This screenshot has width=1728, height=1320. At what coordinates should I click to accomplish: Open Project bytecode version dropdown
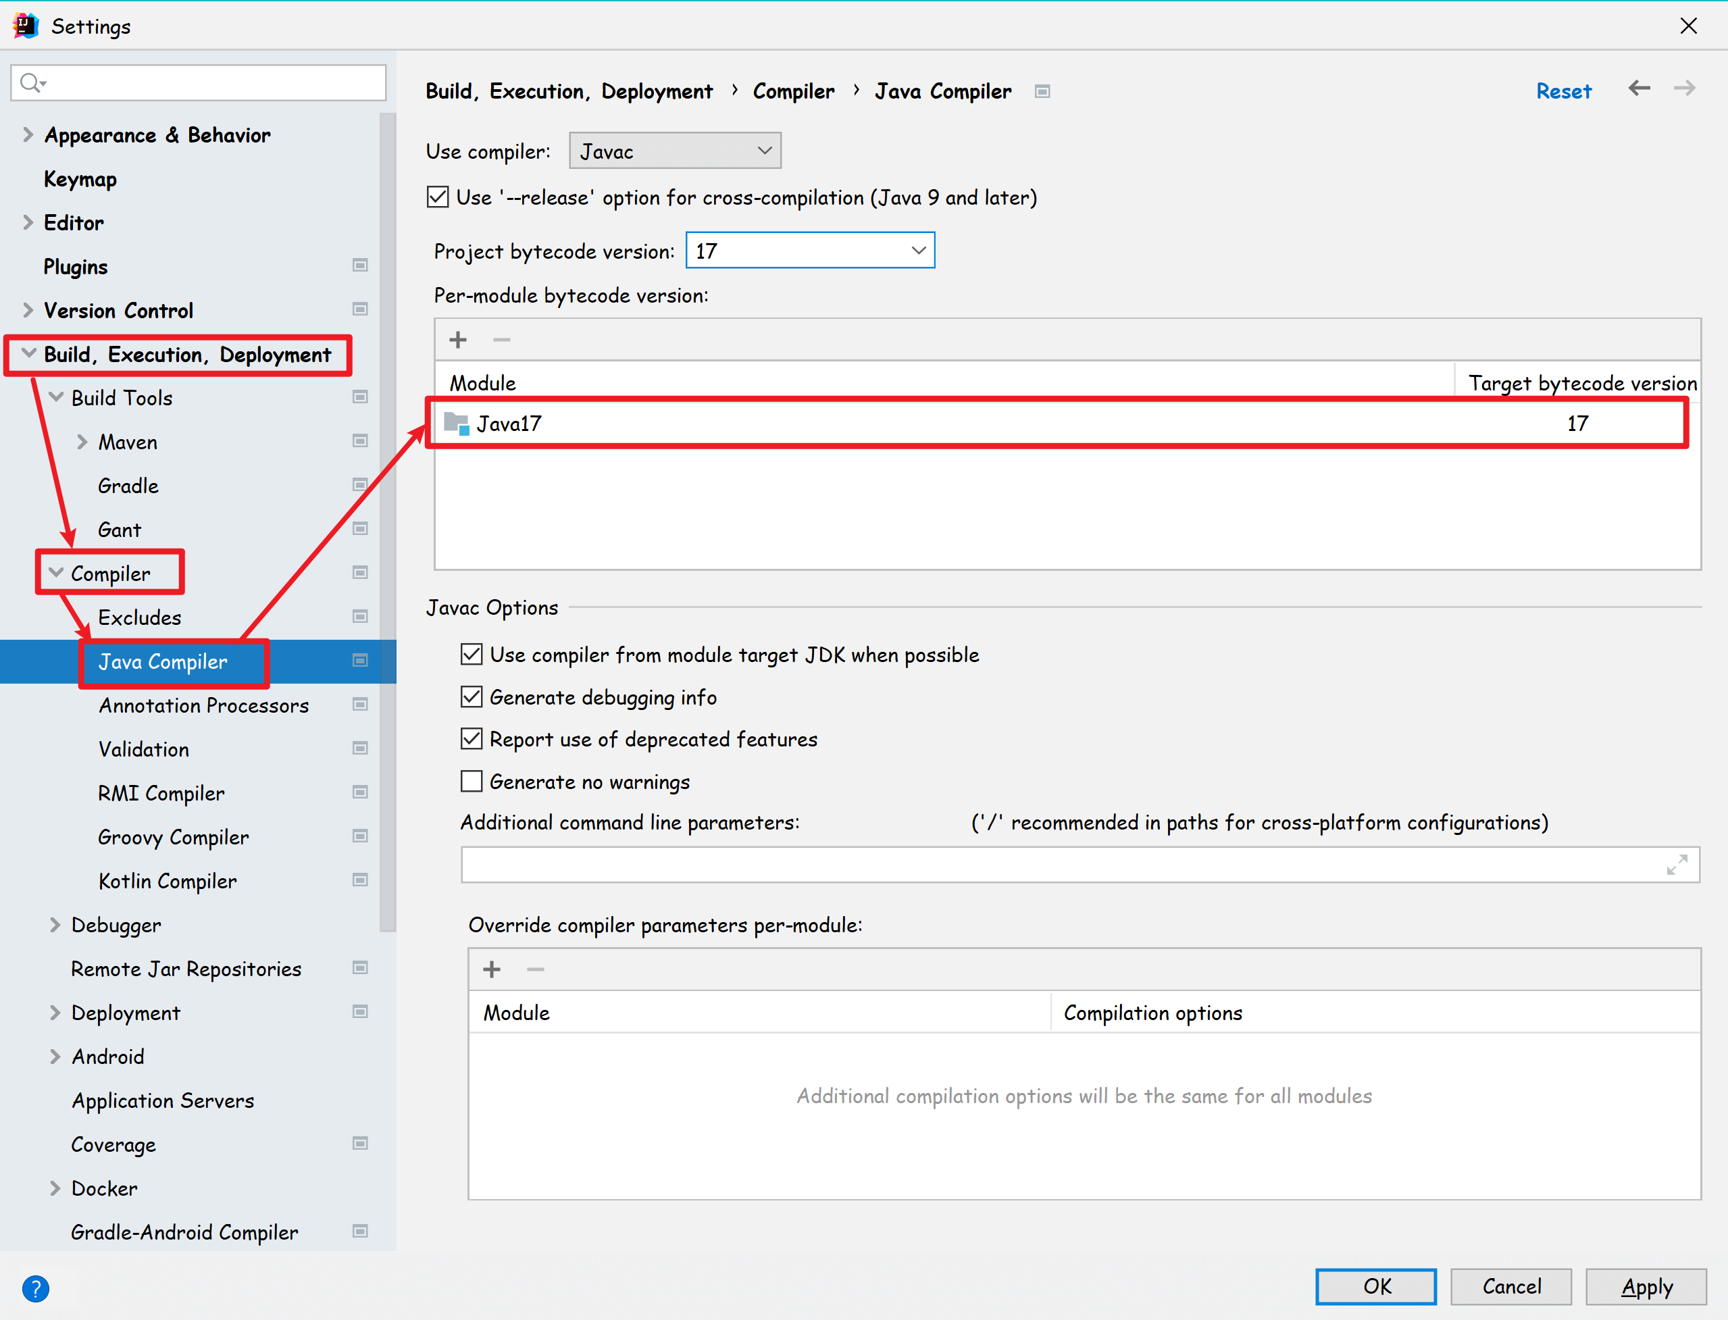point(809,251)
